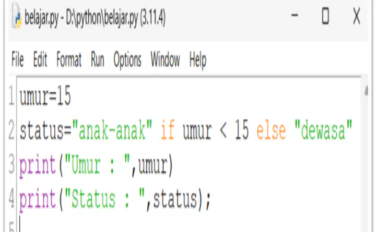
Task: Click the 'if' keyword on line 2
Action: pos(168,130)
